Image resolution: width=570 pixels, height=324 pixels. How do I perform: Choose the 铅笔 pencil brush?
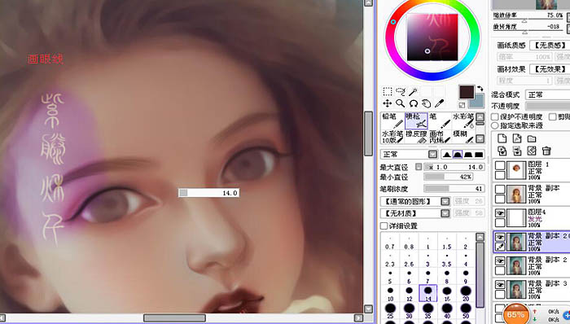[392, 120]
